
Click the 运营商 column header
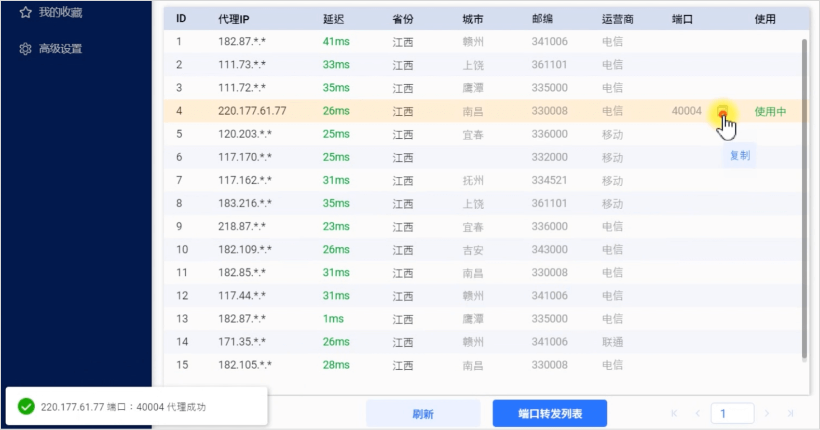[x=617, y=19]
